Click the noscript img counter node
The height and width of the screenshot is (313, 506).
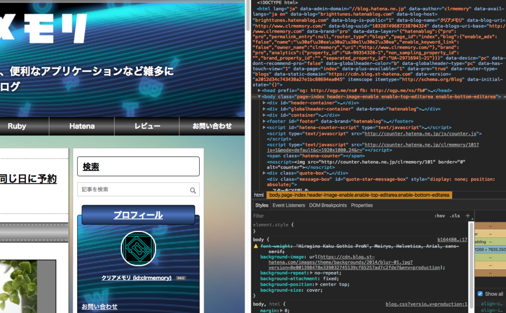coord(366,165)
